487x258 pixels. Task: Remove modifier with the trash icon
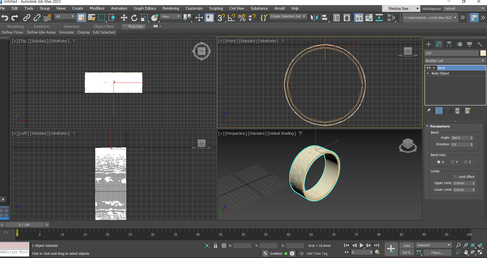(457, 111)
